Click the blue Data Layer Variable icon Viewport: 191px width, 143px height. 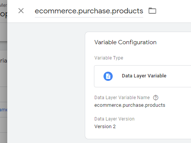click(x=108, y=76)
